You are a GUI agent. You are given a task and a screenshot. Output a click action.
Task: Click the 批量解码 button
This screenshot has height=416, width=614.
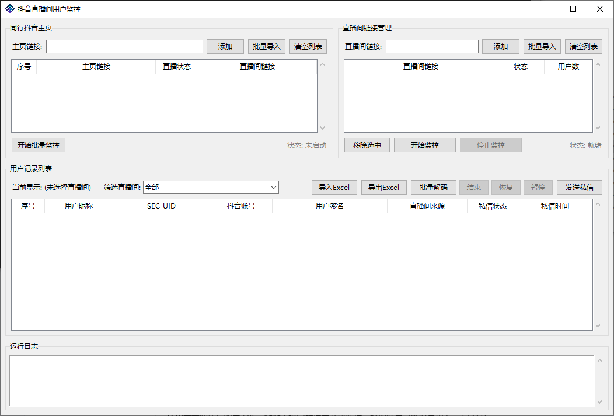(434, 188)
